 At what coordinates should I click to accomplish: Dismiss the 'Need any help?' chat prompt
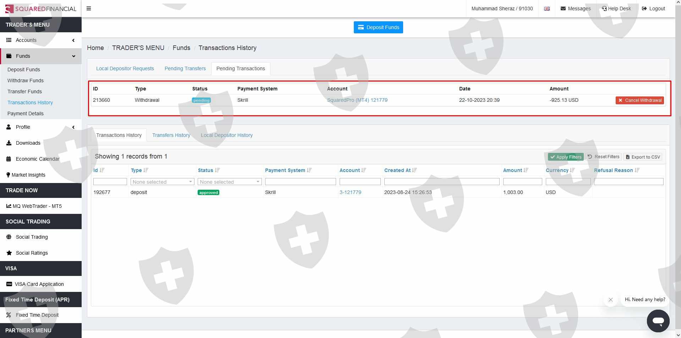610,300
